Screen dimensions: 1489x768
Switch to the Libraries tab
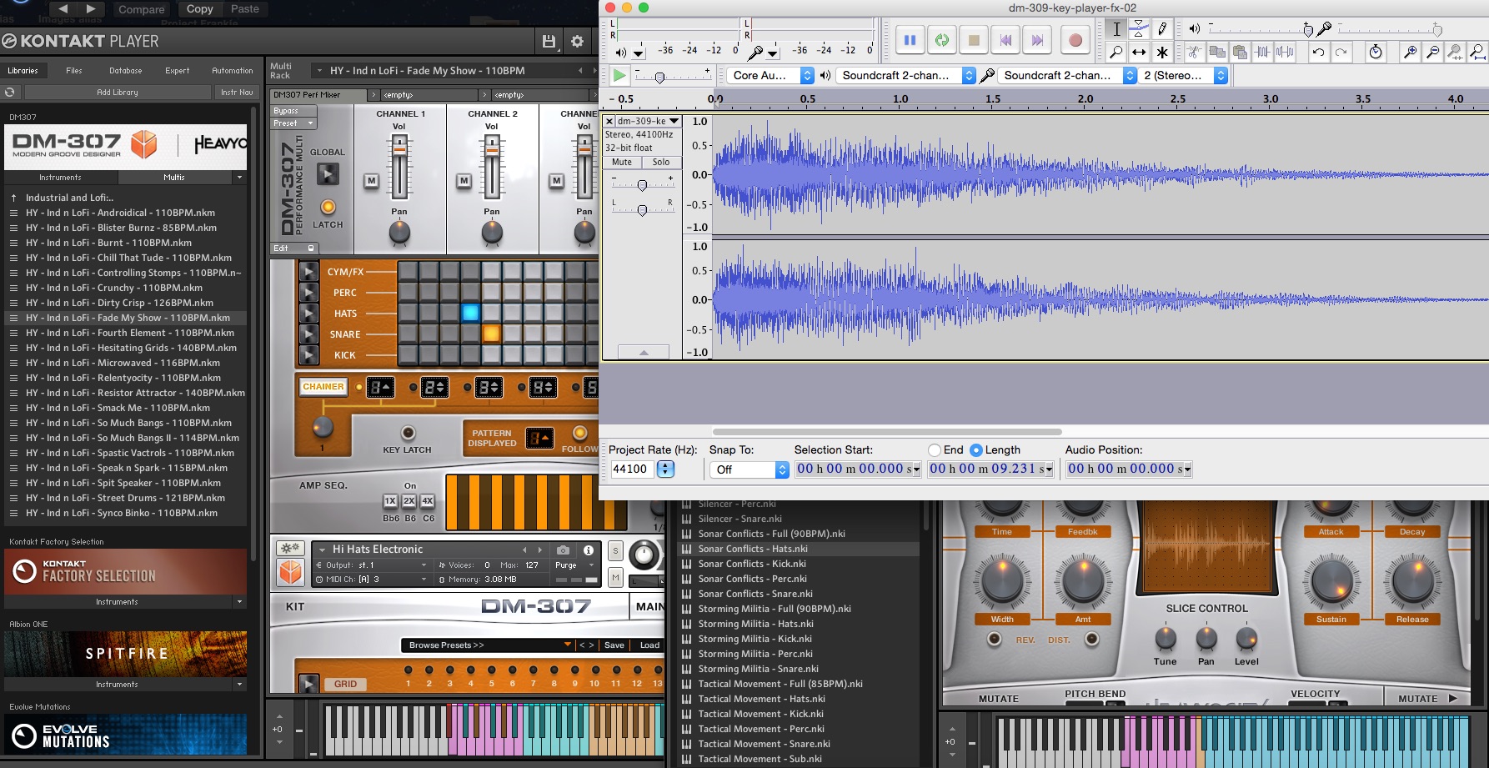[23, 71]
